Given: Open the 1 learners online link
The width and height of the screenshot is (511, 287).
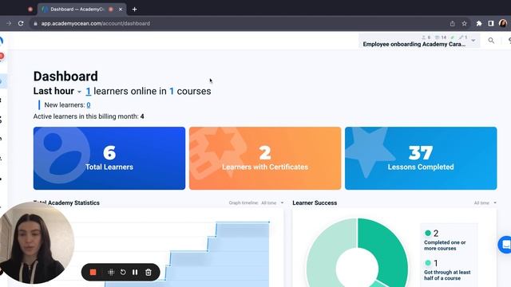Looking at the screenshot, I should click(x=89, y=92).
